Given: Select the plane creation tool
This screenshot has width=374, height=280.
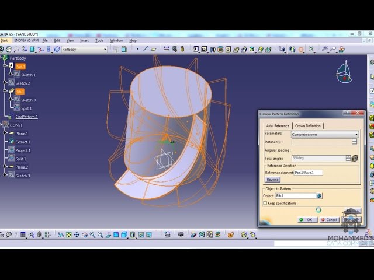Looking at the screenshot, I should click(x=153, y=49).
